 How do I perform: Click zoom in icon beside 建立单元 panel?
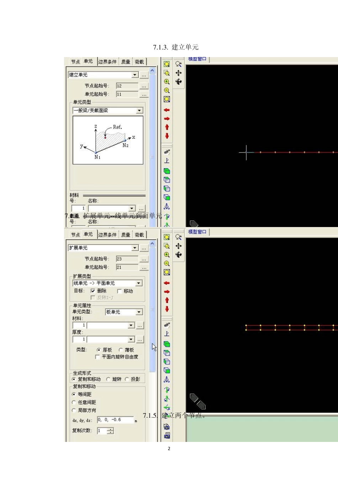[167, 82]
